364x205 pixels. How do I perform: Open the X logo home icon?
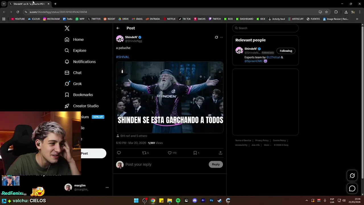tap(67, 28)
